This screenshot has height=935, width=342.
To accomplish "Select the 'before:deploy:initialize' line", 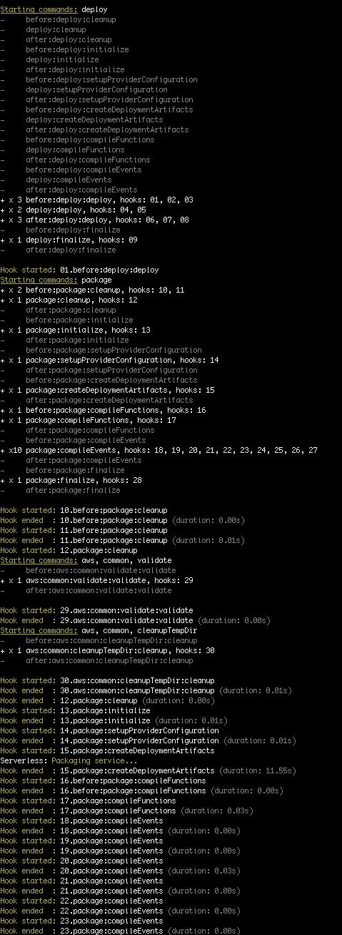I will tap(64, 49).
